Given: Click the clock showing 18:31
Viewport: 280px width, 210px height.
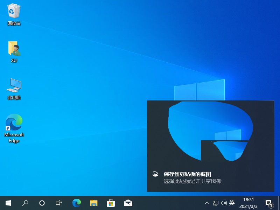Looking at the screenshot, I should click(249, 203).
